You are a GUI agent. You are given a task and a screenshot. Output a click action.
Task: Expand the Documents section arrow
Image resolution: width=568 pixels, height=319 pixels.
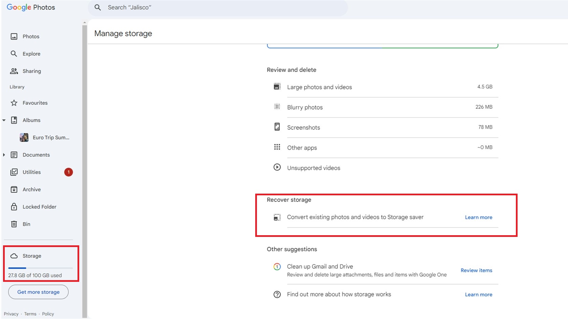(4, 155)
